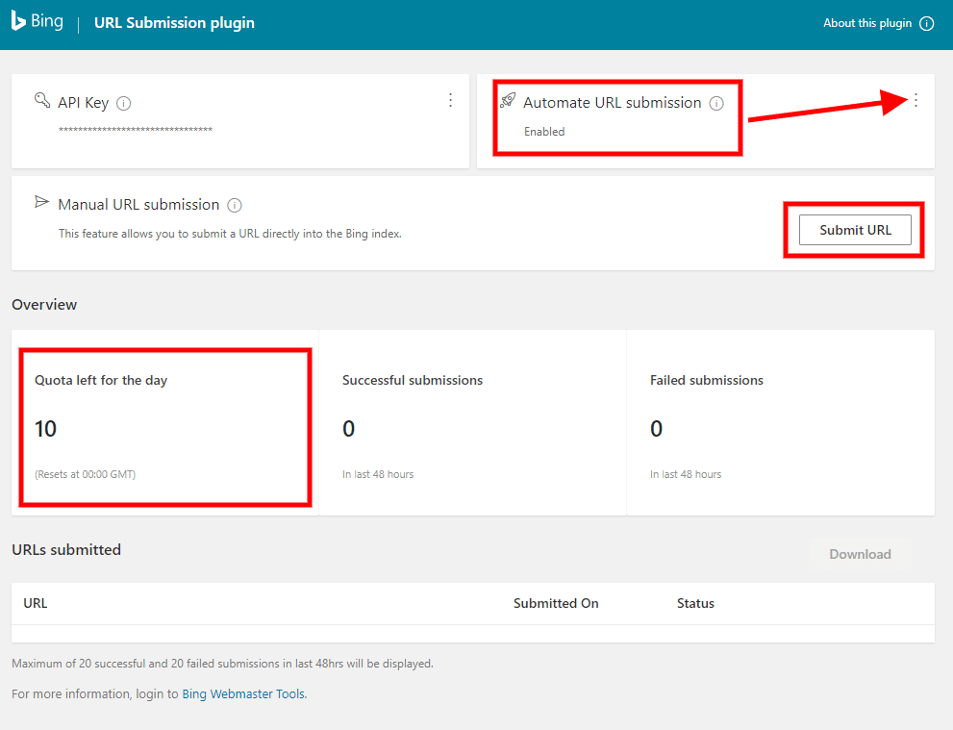Click the URL Submission plugin title
Viewport: 953px width, 730px height.
pyautogui.click(x=174, y=23)
